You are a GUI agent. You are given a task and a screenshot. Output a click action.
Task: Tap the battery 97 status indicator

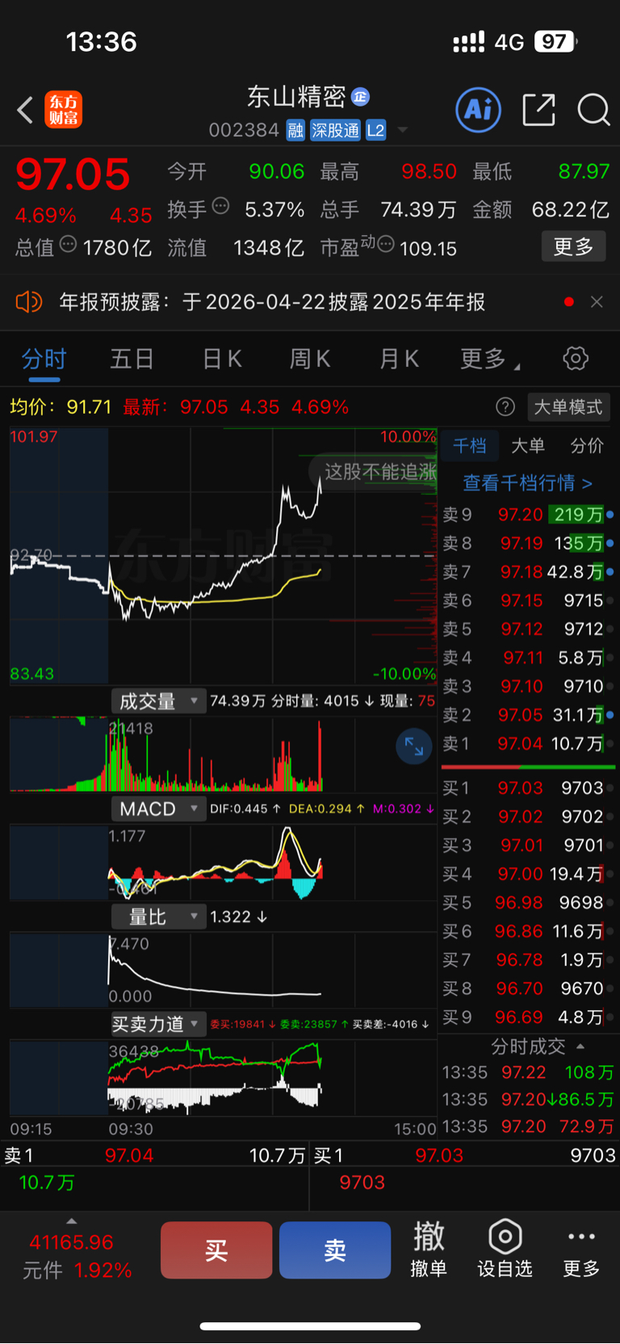[555, 41]
